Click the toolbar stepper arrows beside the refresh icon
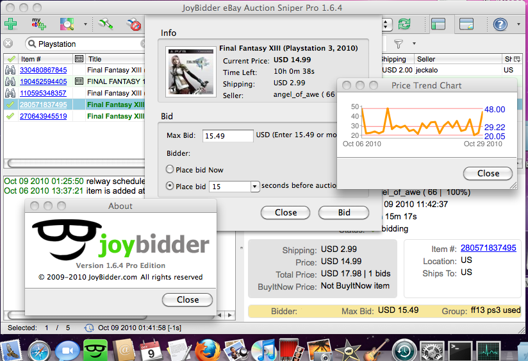Viewport: 528px width, 361px height. (x=386, y=24)
